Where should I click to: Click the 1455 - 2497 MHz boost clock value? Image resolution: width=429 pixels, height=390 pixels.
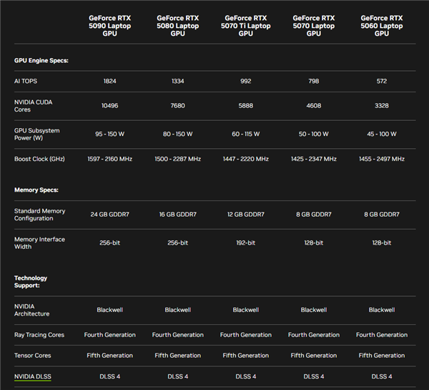(x=381, y=159)
